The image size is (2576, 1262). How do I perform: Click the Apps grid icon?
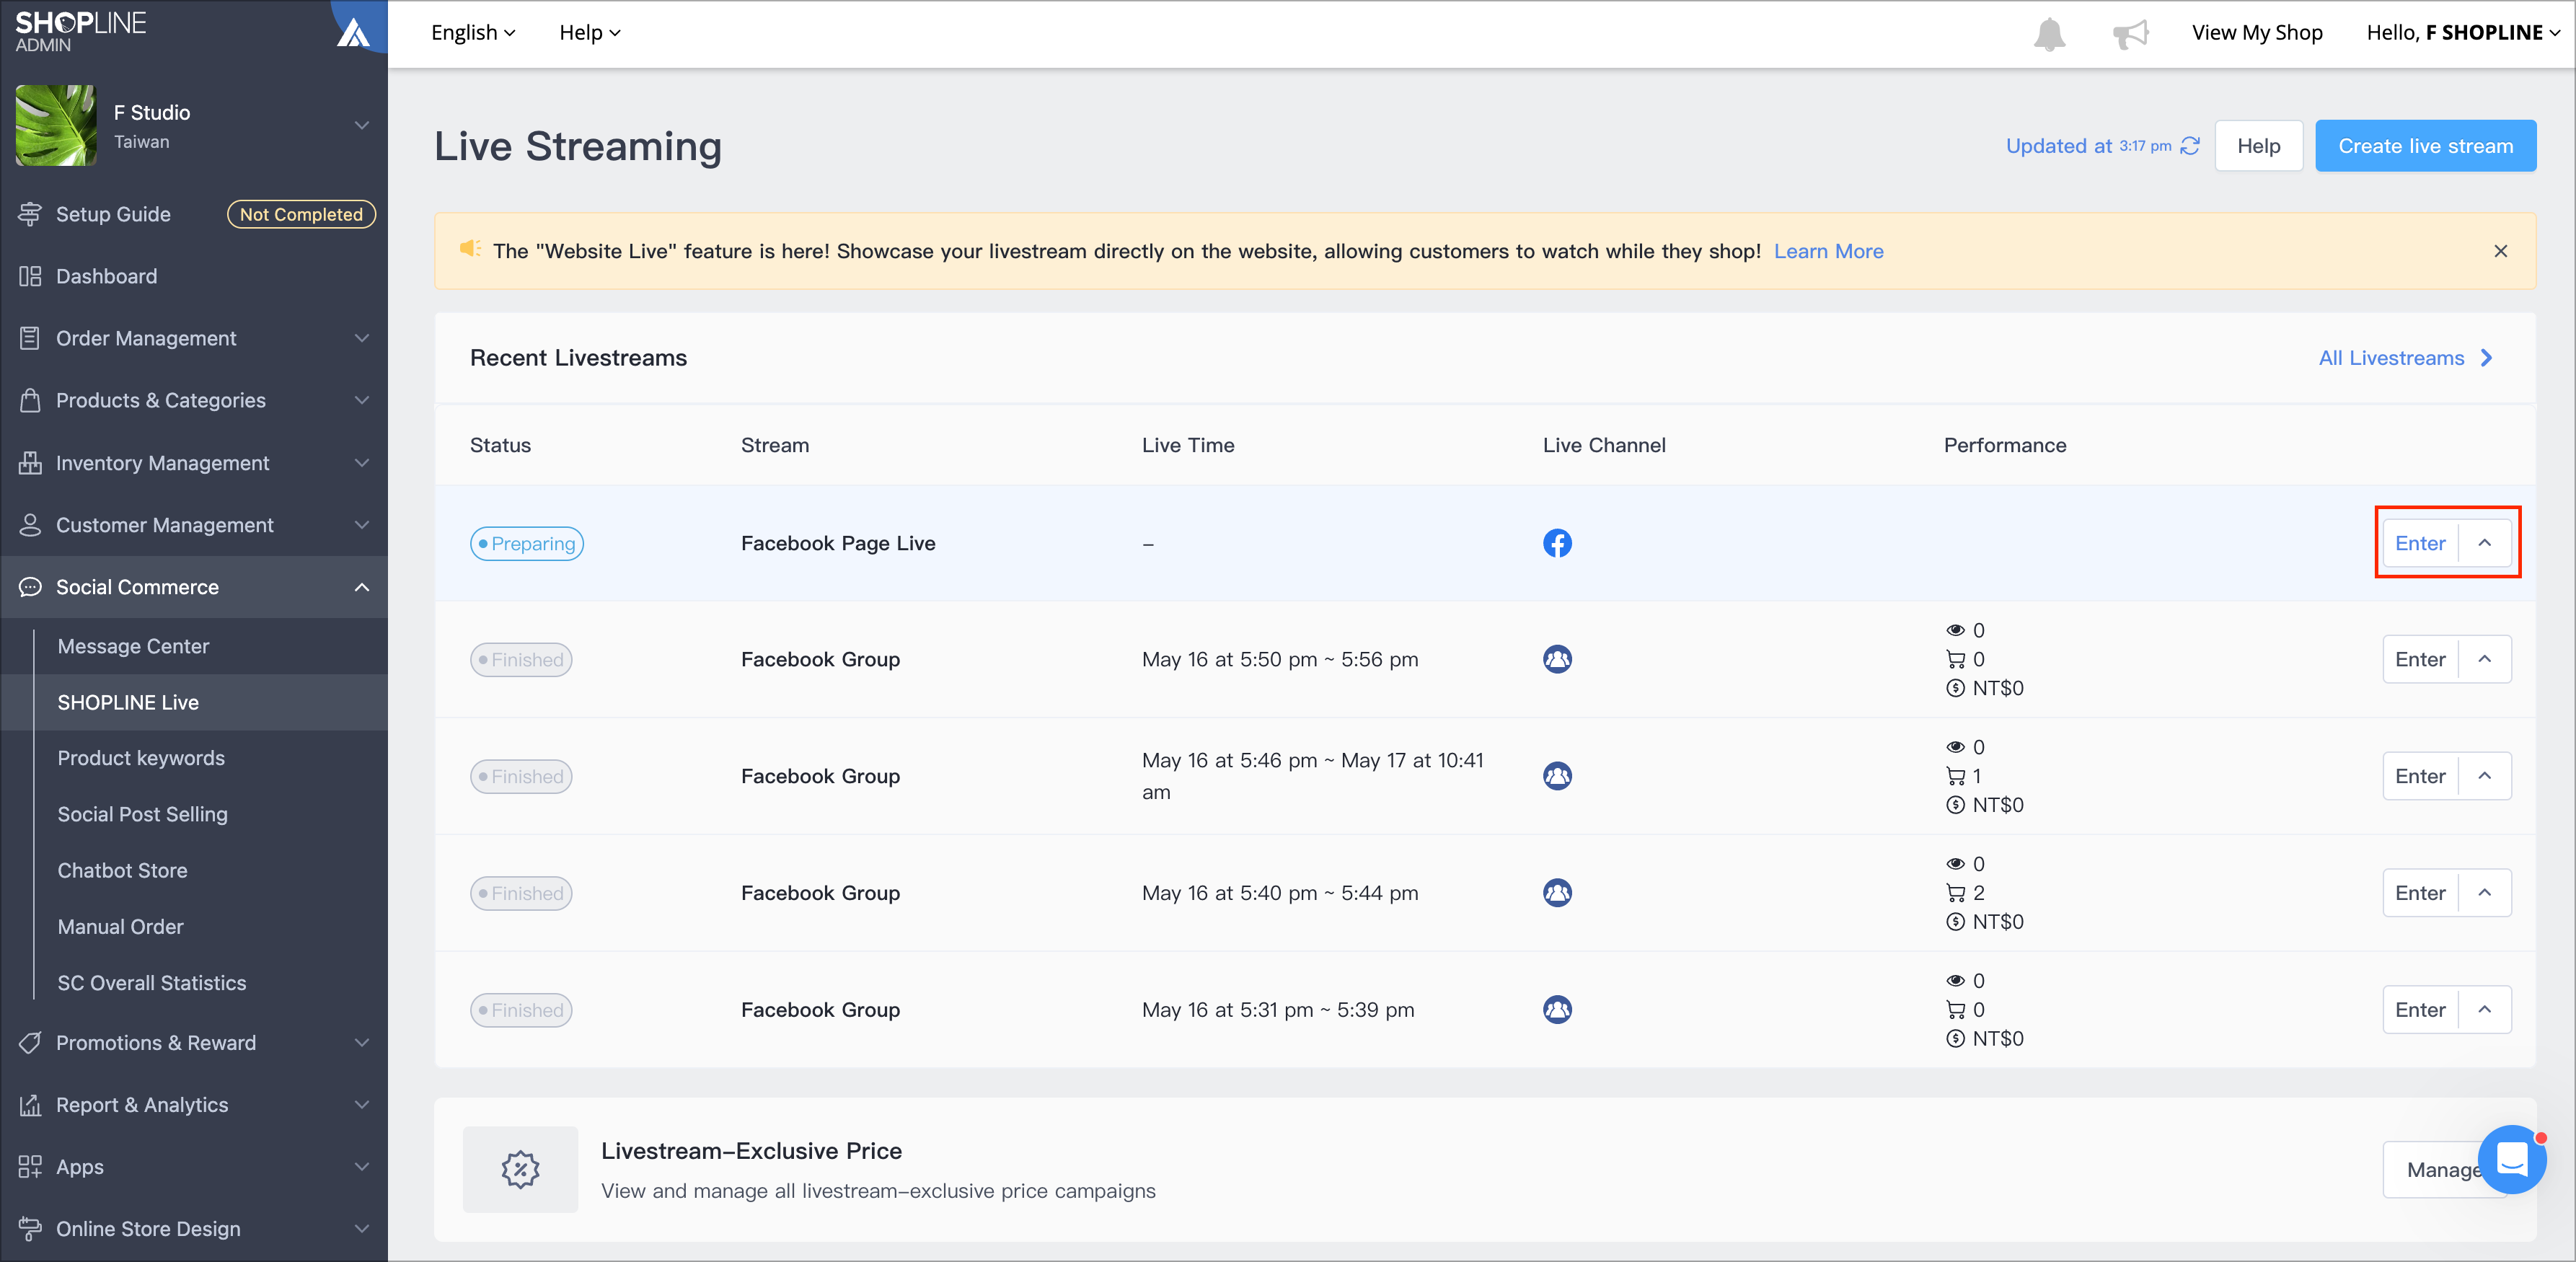tap(30, 1167)
